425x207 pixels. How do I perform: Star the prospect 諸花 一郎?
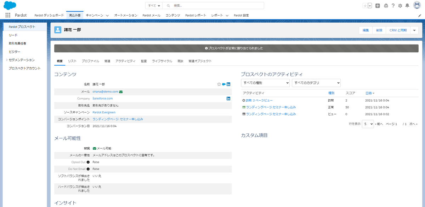[x=219, y=84]
